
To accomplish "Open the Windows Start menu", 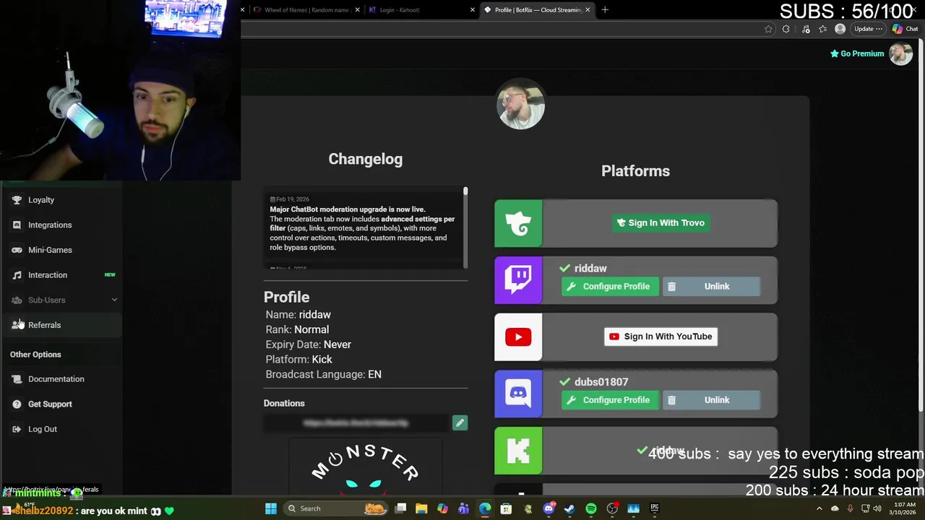I will pyautogui.click(x=271, y=508).
